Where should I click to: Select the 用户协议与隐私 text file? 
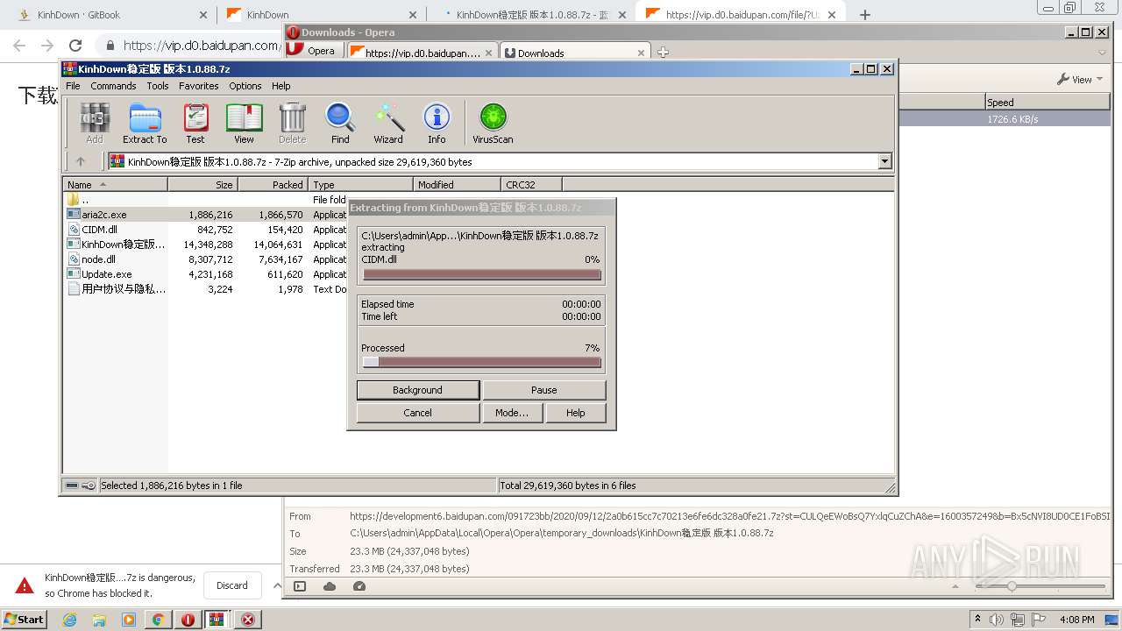206,289
